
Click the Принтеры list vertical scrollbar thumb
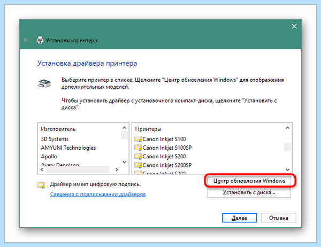click(288, 147)
